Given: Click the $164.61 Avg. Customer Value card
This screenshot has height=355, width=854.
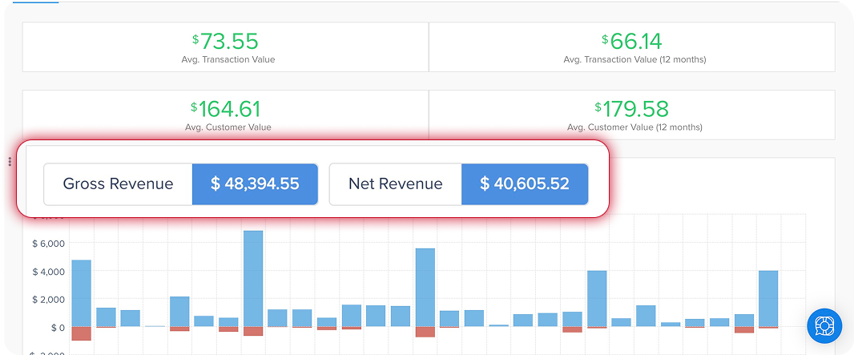Looking at the screenshot, I should (x=225, y=115).
